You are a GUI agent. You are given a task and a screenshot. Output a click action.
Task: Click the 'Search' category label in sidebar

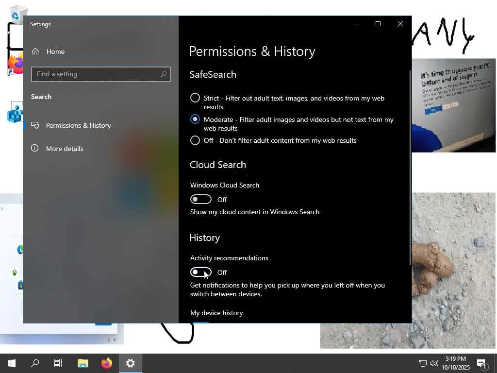41,97
